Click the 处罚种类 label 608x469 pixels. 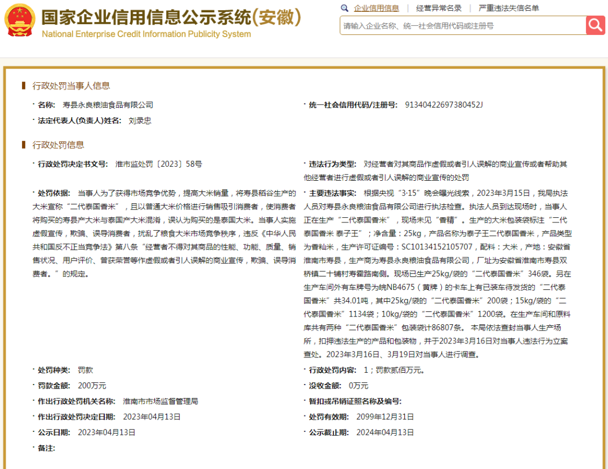[x=54, y=370]
